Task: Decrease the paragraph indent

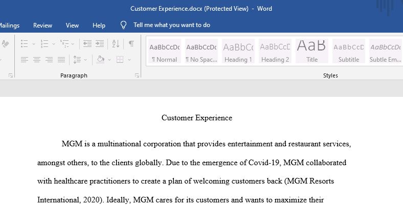Action: pyautogui.click(x=87, y=43)
